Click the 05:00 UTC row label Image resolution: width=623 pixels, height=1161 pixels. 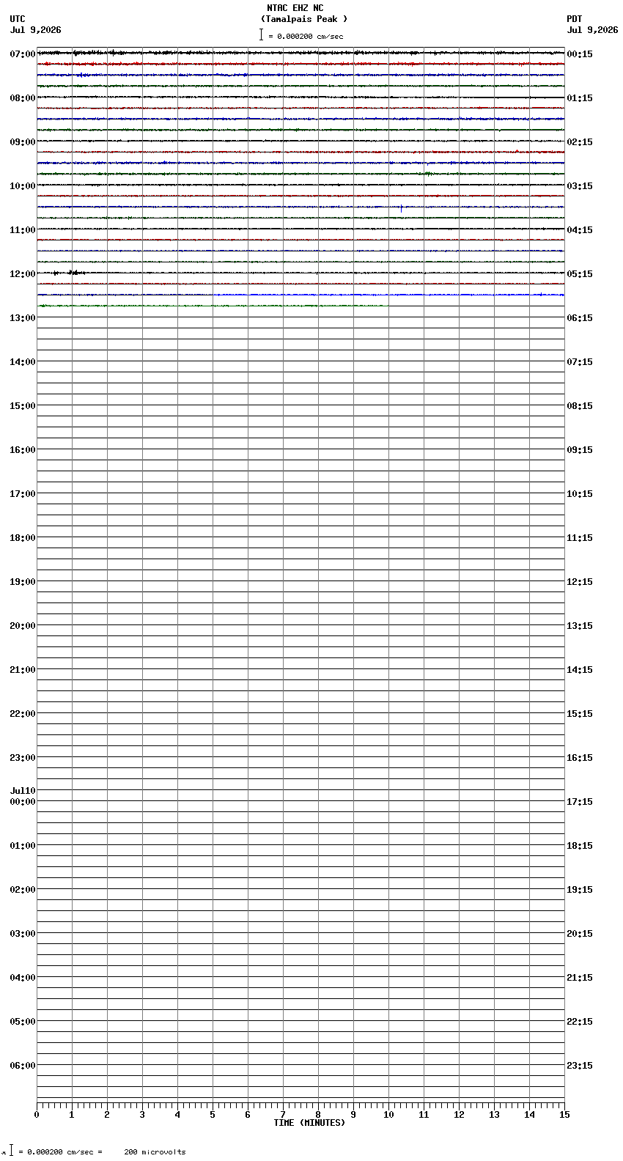23,1022
